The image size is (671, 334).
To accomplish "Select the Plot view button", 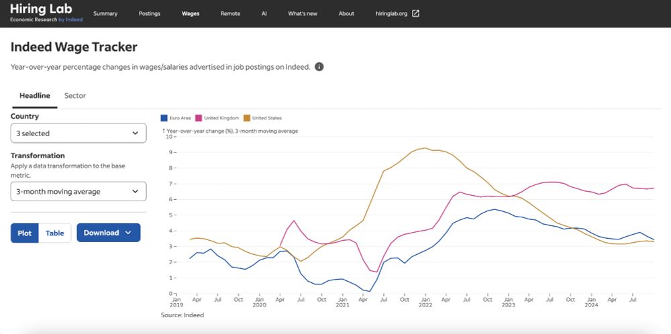I will (x=25, y=233).
